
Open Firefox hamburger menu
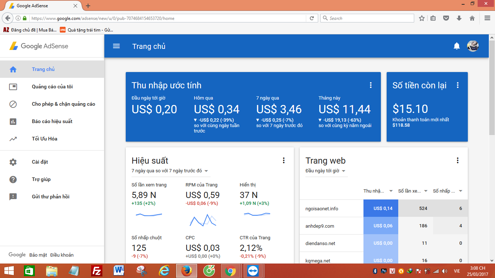[487, 18]
